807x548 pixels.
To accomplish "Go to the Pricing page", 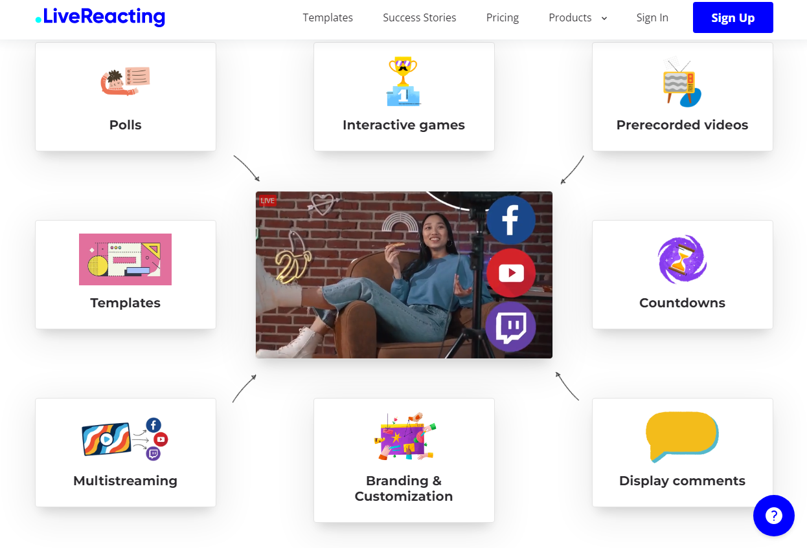I will (503, 17).
